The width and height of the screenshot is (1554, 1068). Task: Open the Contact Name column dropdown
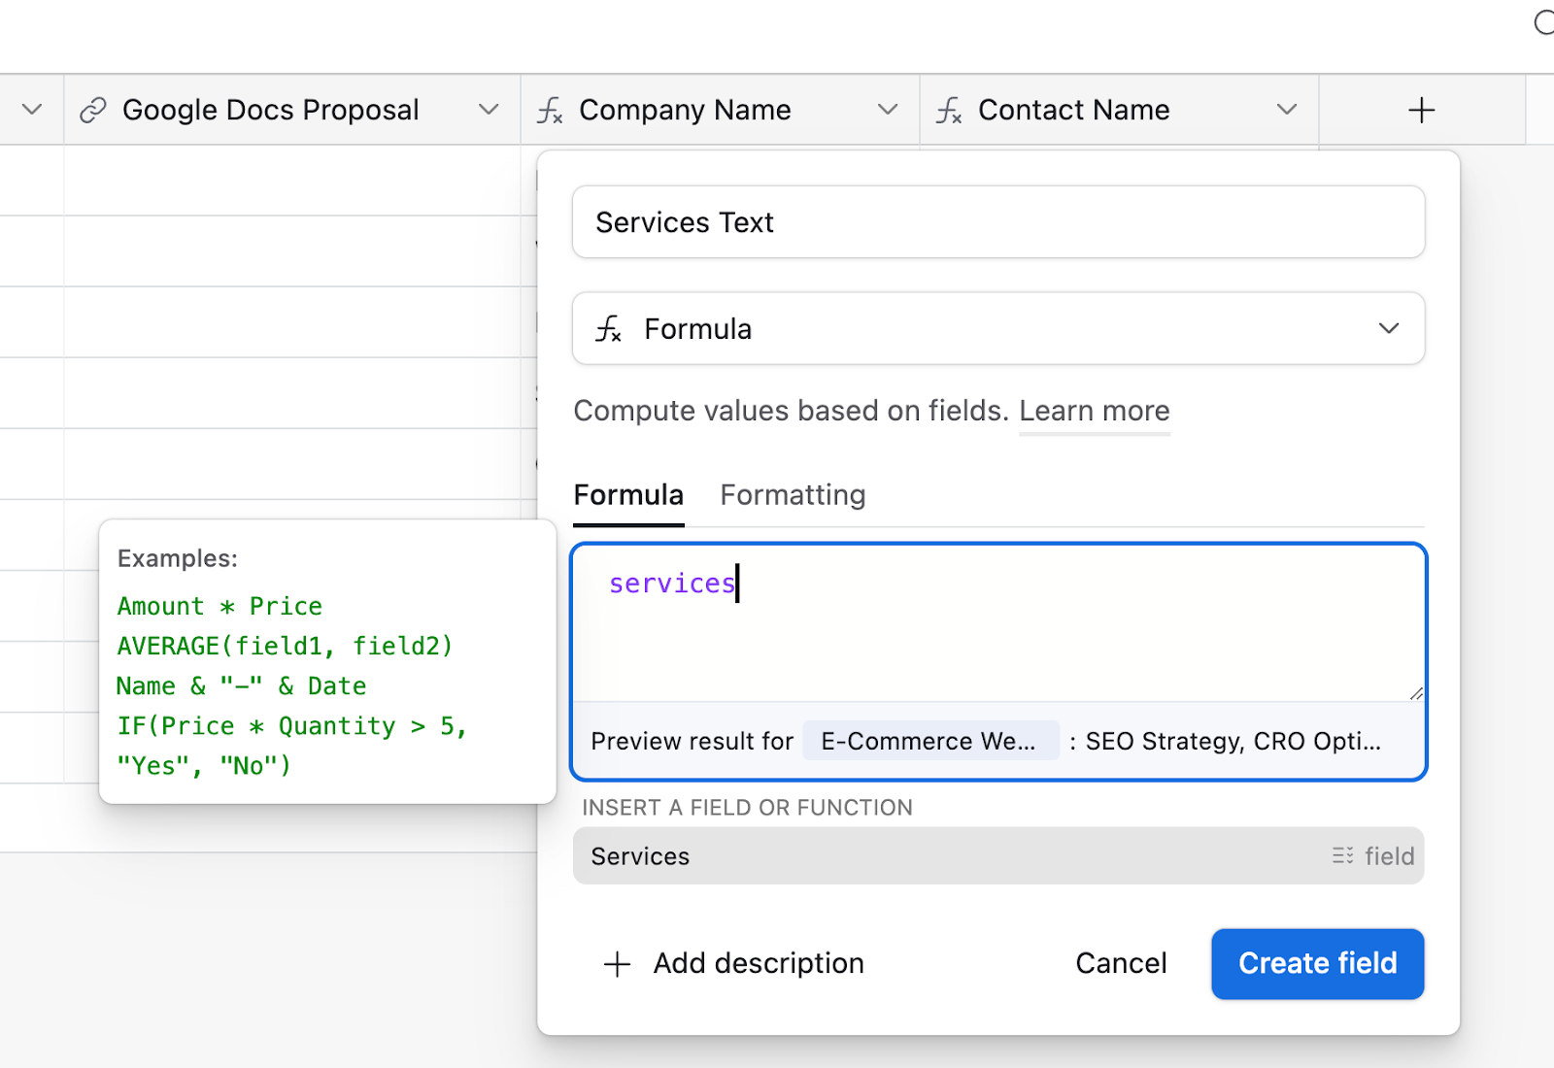(1286, 110)
